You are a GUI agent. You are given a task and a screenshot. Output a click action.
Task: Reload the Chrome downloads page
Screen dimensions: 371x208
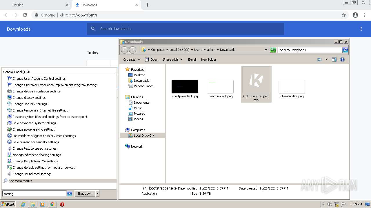tap(25, 15)
